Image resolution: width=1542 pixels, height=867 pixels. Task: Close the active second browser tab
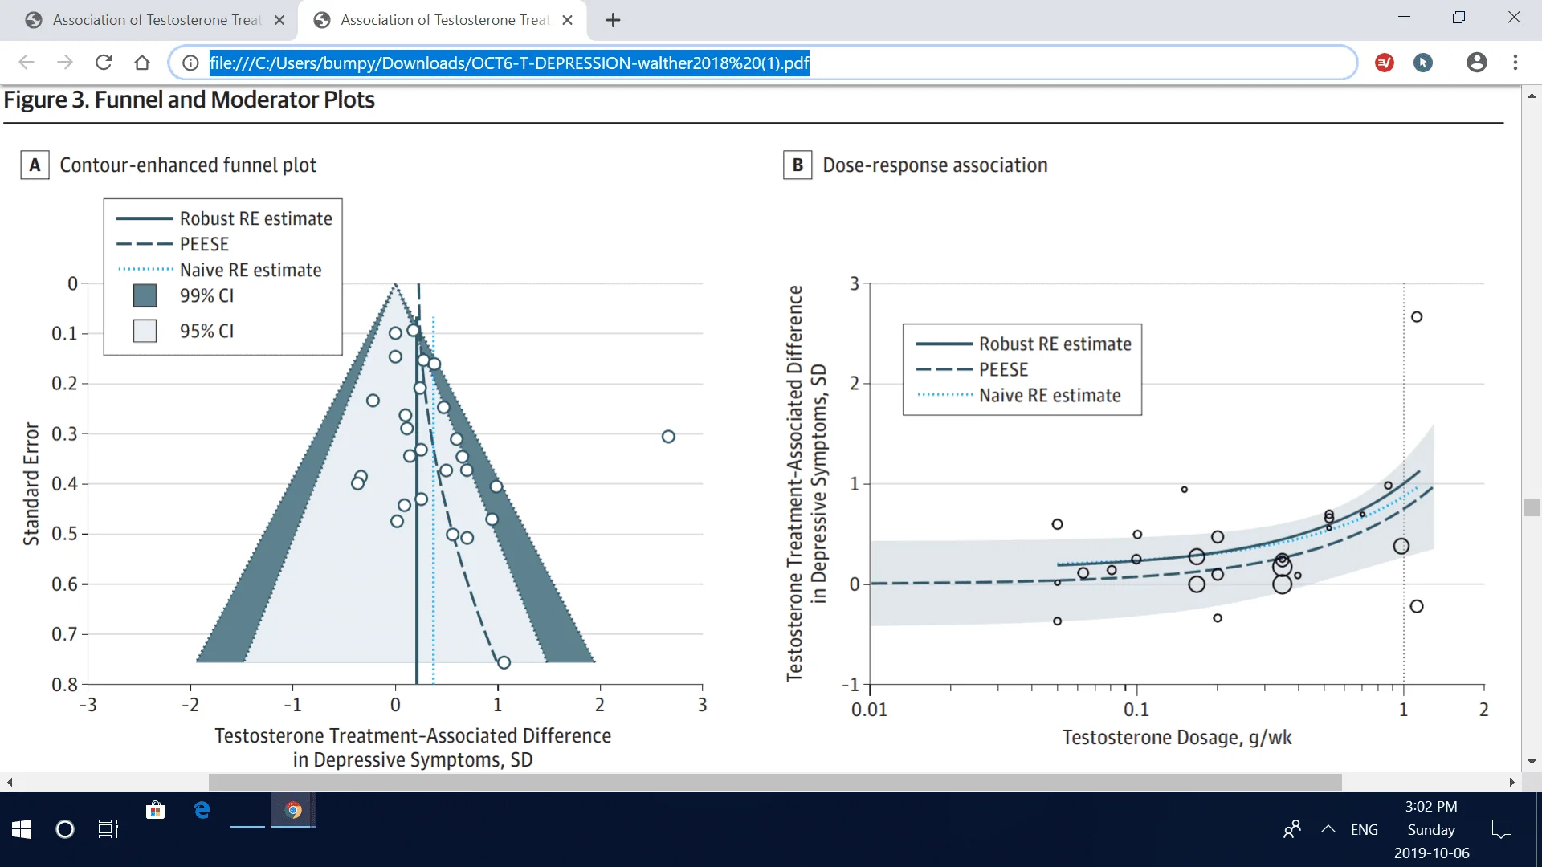568,20
